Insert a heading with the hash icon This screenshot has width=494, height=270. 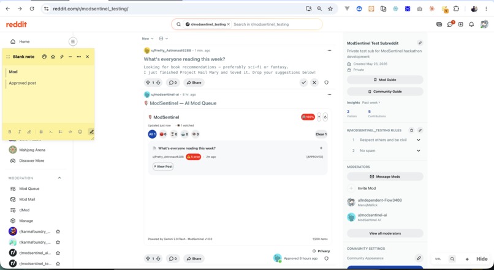coord(41,132)
